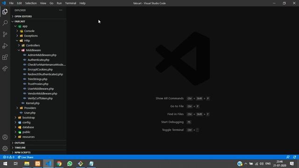Open Explorer more actions ellipsis
Screen dimensions: 299x168
[60, 10]
